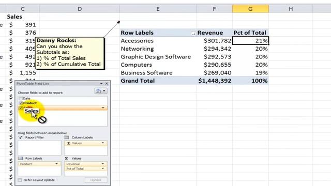Select the $269,040 revenue cell
The width and height of the screenshot is (331, 186).
coord(214,73)
